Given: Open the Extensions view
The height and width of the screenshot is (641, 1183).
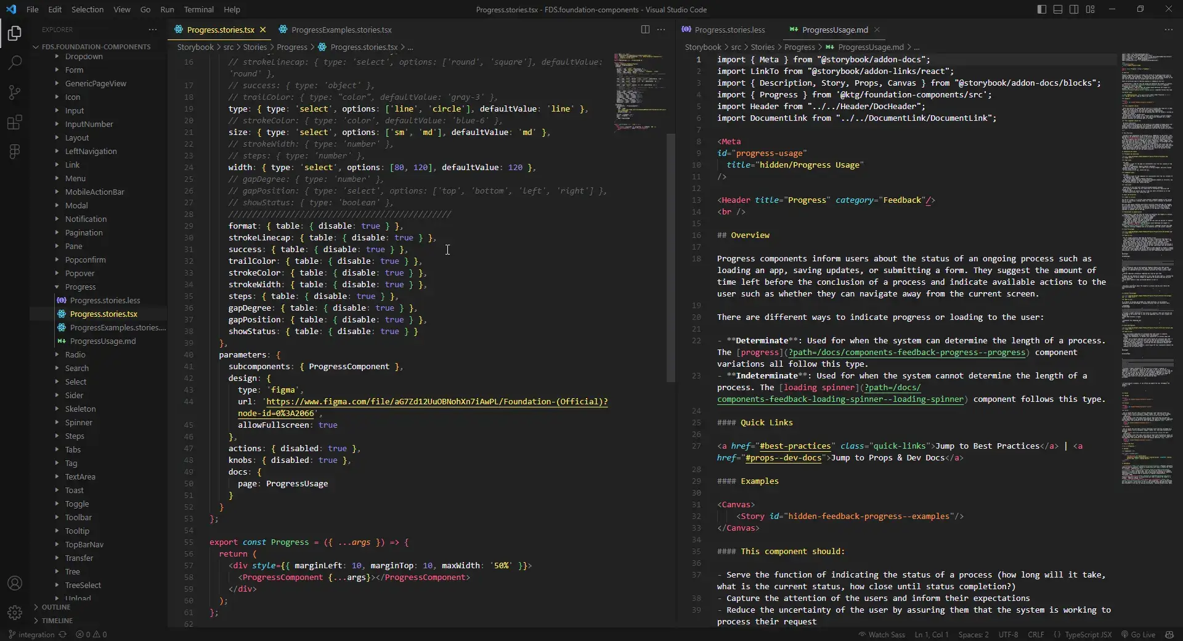Looking at the screenshot, I should point(15,122).
